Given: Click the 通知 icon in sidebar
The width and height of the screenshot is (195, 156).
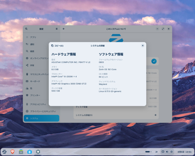Looking at the screenshot, I should point(27,44).
